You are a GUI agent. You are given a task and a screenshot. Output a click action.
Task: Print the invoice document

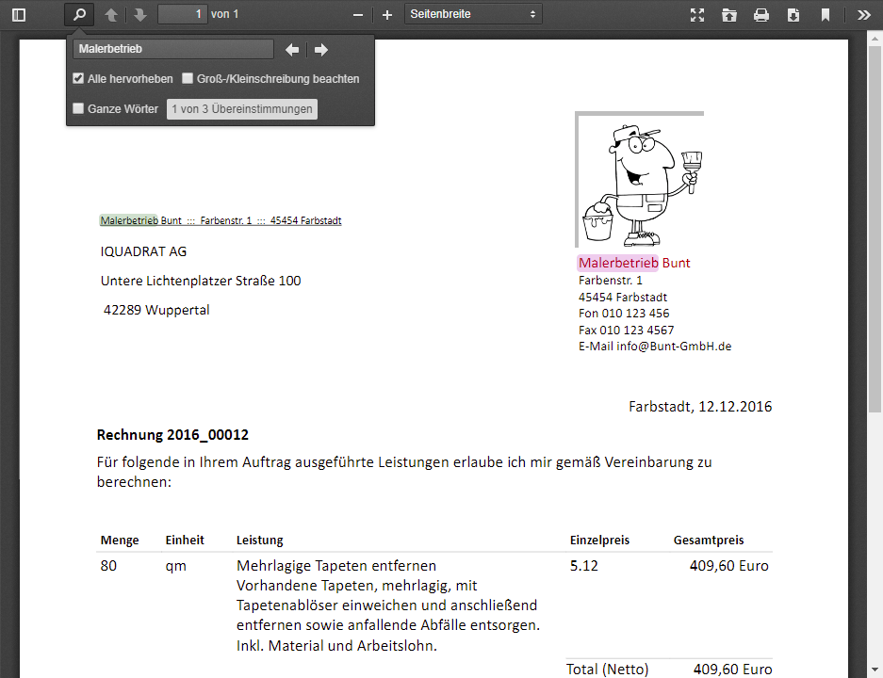click(761, 15)
